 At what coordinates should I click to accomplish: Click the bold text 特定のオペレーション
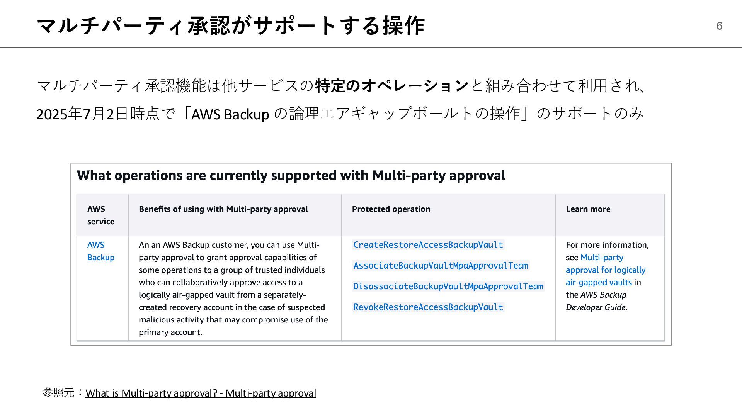tap(392, 85)
